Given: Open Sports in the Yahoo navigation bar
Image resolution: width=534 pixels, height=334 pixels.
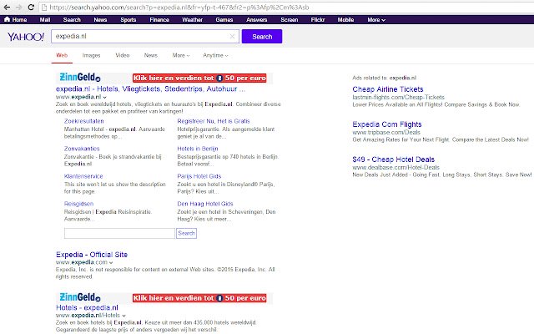Looking at the screenshot, I should pos(128,20).
